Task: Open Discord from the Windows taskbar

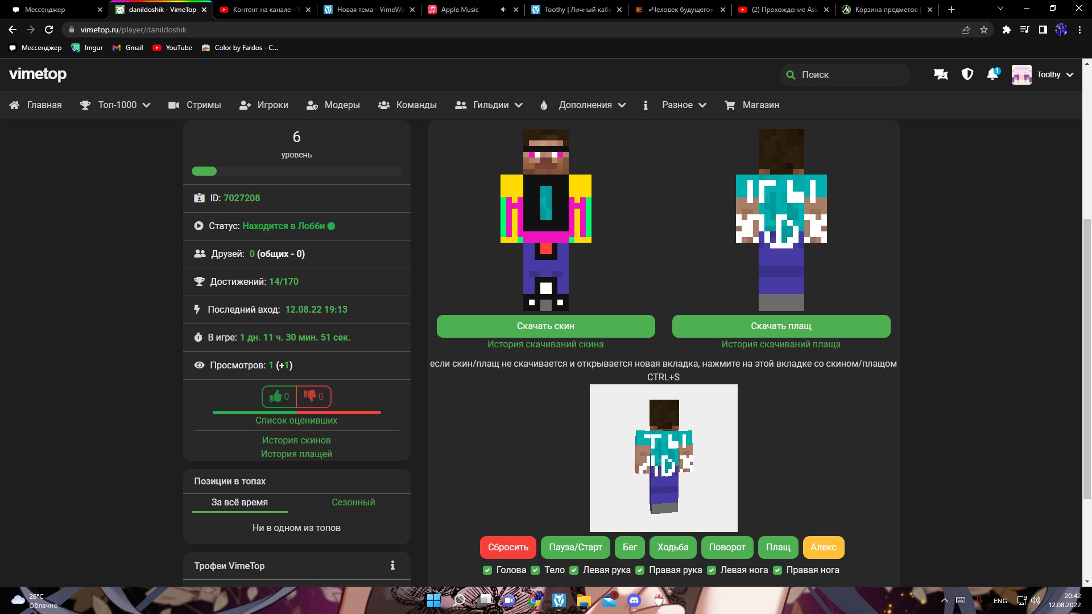Action: pyautogui.click(x=634, y=600)
